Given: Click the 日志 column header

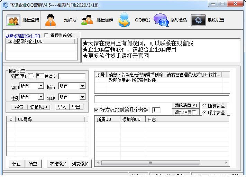Looking at the screenshot, I should (187, 119).
